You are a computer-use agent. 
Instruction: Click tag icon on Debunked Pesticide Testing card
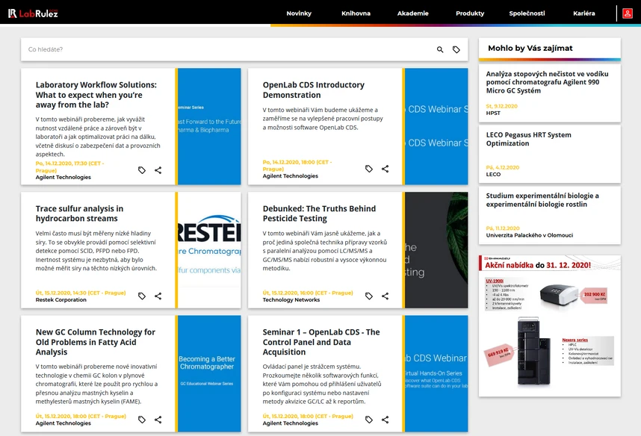pos(369,296)
